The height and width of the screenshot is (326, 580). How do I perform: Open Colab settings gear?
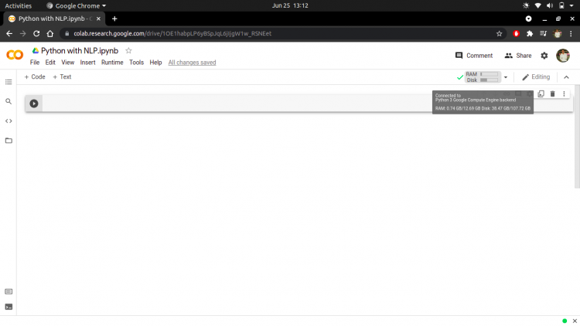(544, 56)
